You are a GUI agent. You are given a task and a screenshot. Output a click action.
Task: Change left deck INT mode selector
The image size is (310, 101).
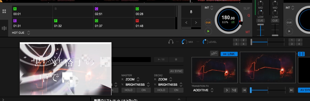tap(209, 8)
